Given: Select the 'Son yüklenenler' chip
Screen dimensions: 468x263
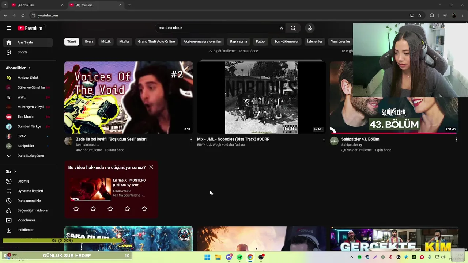Looking at the screenshot, I should pyautogui.click(x=286, y=41).
